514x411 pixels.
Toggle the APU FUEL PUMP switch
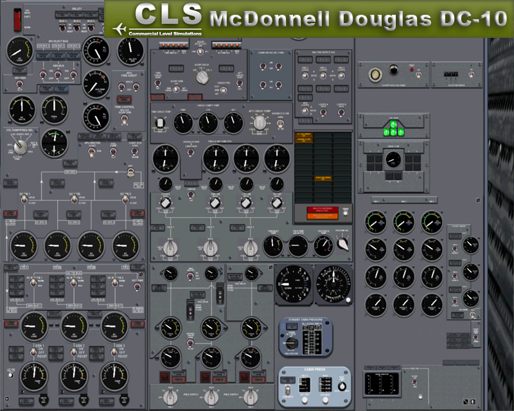click(x=113, y=152)
